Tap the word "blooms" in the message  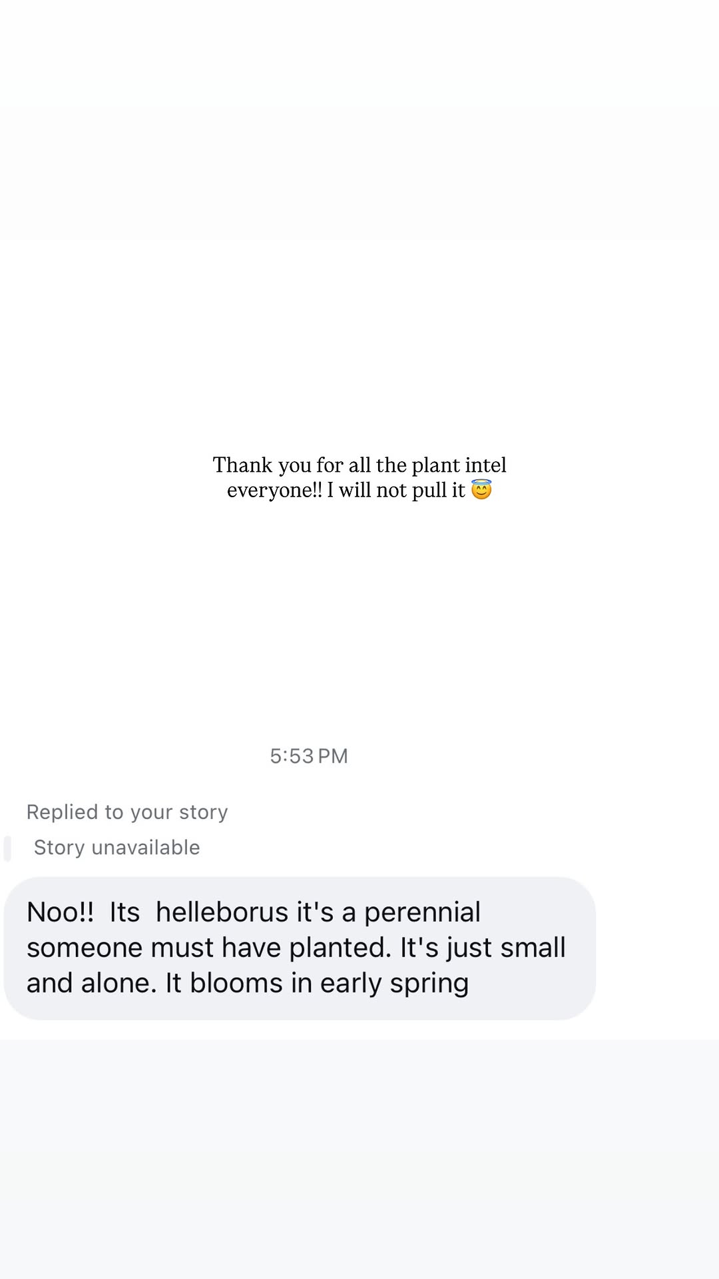point(236,983)
